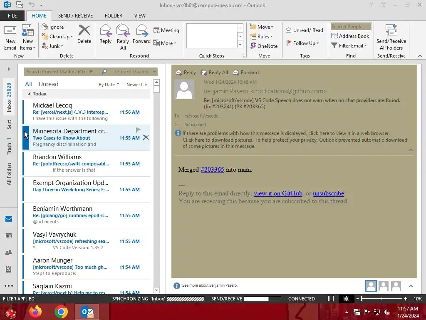Click the ribbon Forward icon
426x320 pixels.
click(x=141, y=34)
